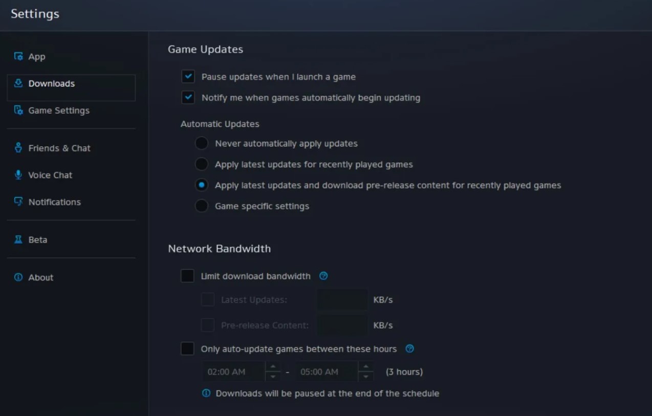This screenshot has width=652, height=416.
Task: Click the Beta flask icon
Action: point(19,239)
